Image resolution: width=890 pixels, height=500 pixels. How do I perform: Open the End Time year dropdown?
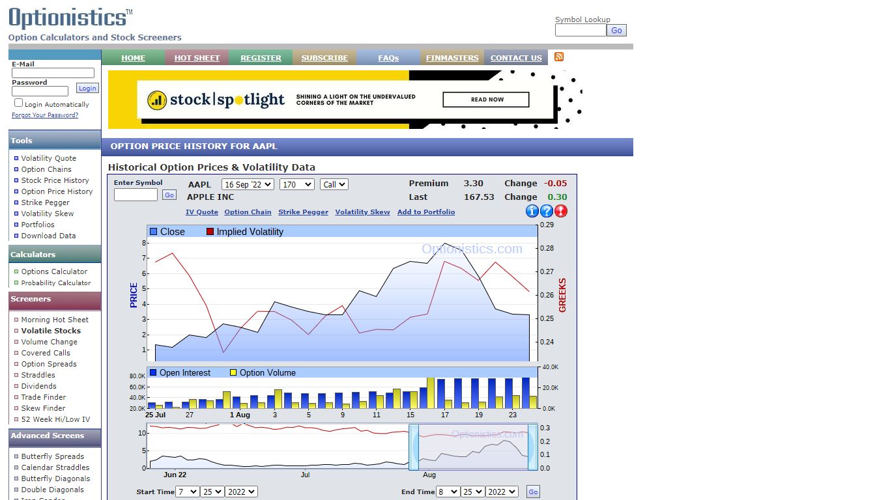502,492
